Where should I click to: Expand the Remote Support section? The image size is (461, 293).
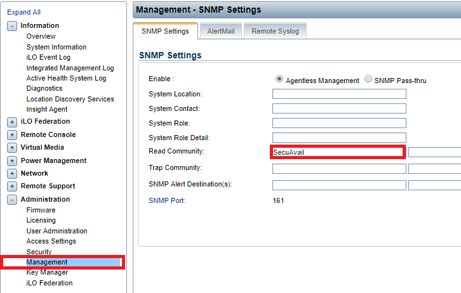point(12,186)
